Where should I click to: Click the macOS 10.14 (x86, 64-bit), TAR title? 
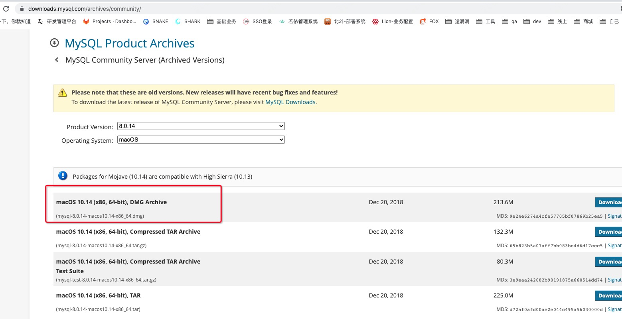click(x=98, y=295)
